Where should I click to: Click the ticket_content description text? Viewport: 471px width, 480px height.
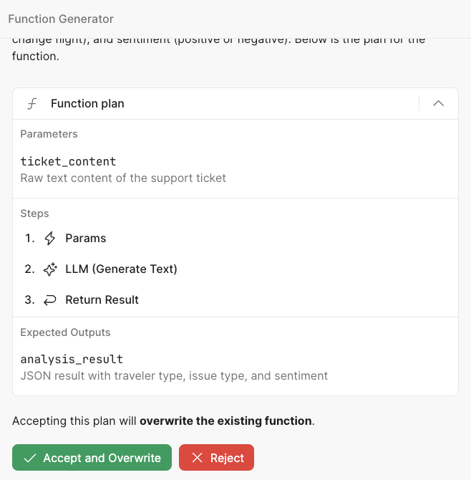(x=123, y=178)
